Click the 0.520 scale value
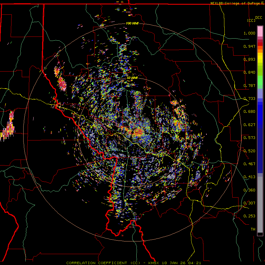This screenshot has height=265, width=265. point(249,151)
